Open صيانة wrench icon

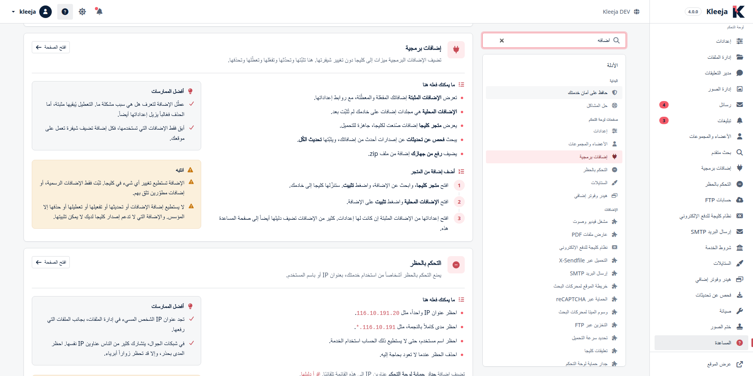coord(740,311)
